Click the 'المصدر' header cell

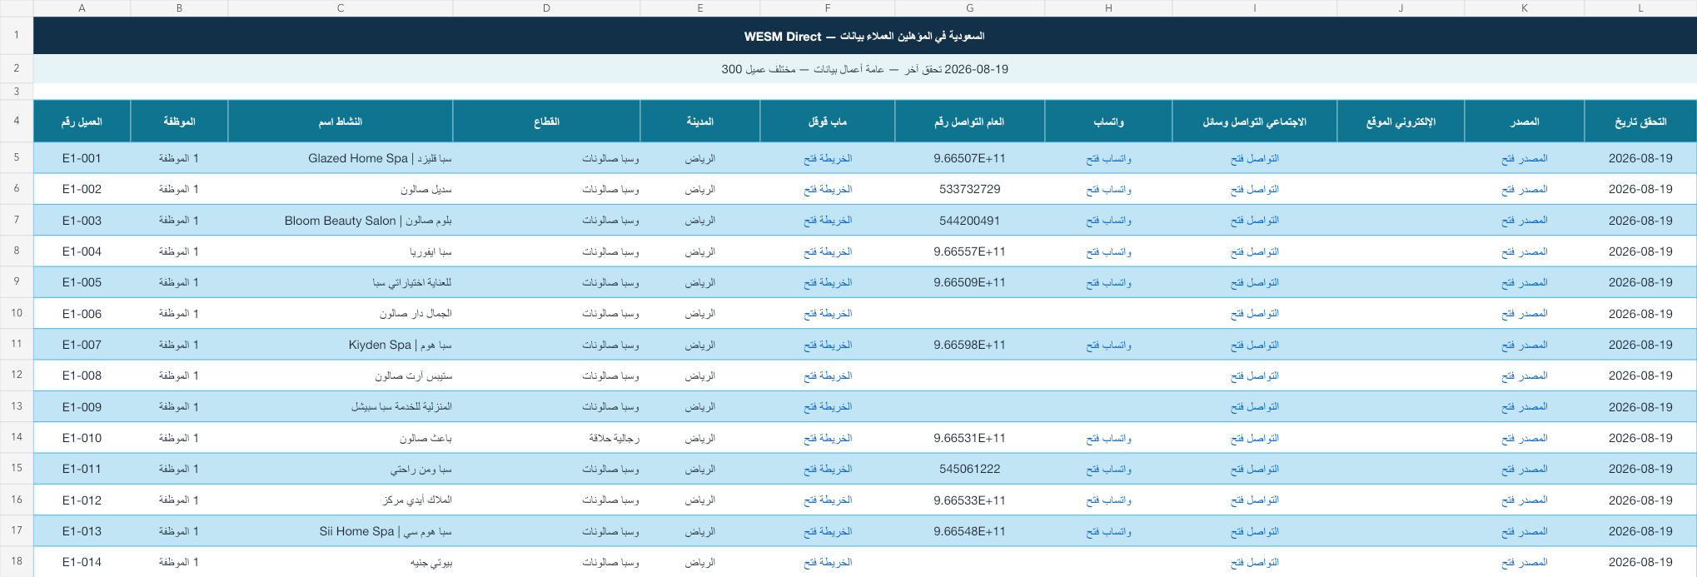1524,122
